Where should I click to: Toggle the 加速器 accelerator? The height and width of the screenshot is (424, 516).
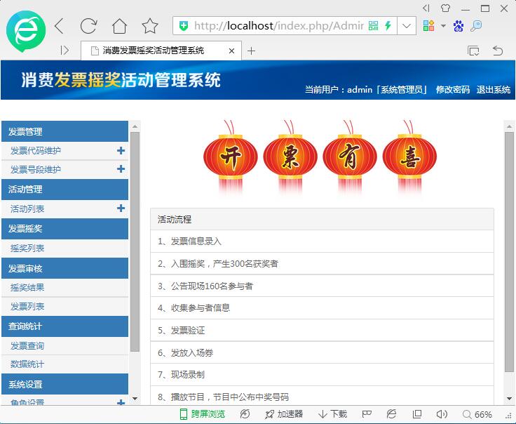[283, 414]
